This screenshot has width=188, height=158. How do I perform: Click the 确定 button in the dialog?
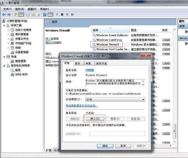pos(105,146)
